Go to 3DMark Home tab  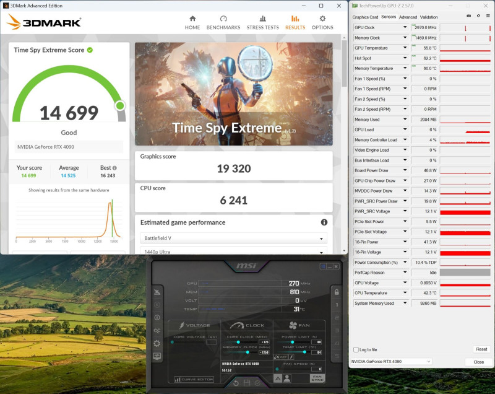(x=192, y=23)
